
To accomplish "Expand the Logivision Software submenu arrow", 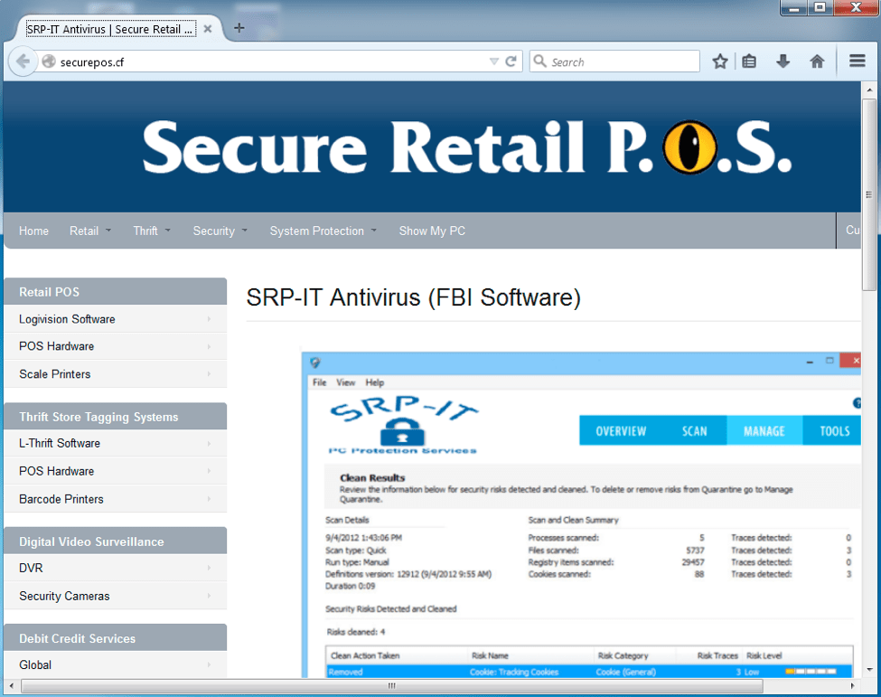I will [209, 319].
